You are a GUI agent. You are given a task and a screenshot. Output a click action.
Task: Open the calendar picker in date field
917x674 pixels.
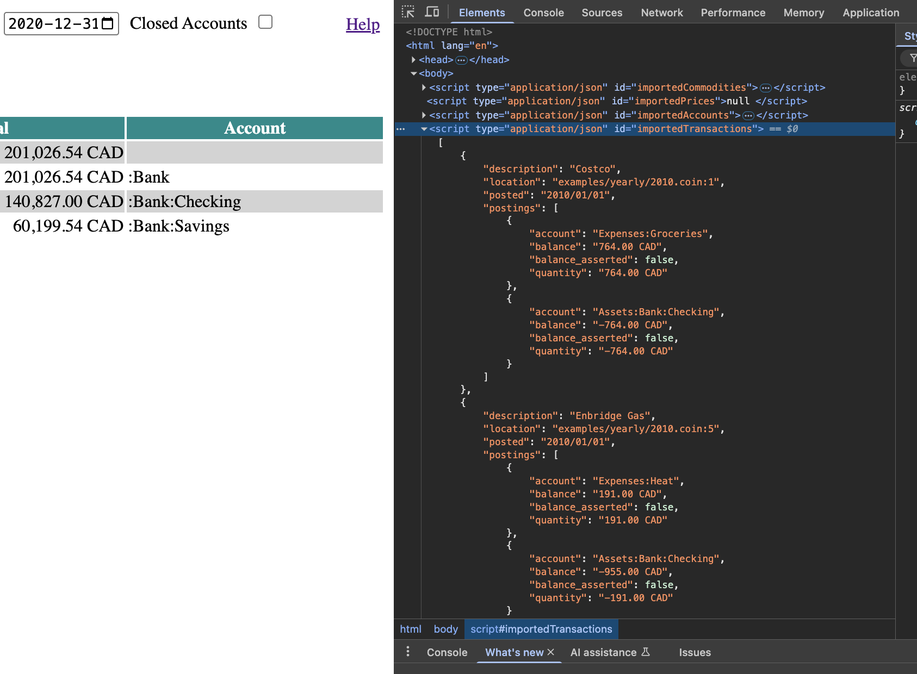click(108, 23)
